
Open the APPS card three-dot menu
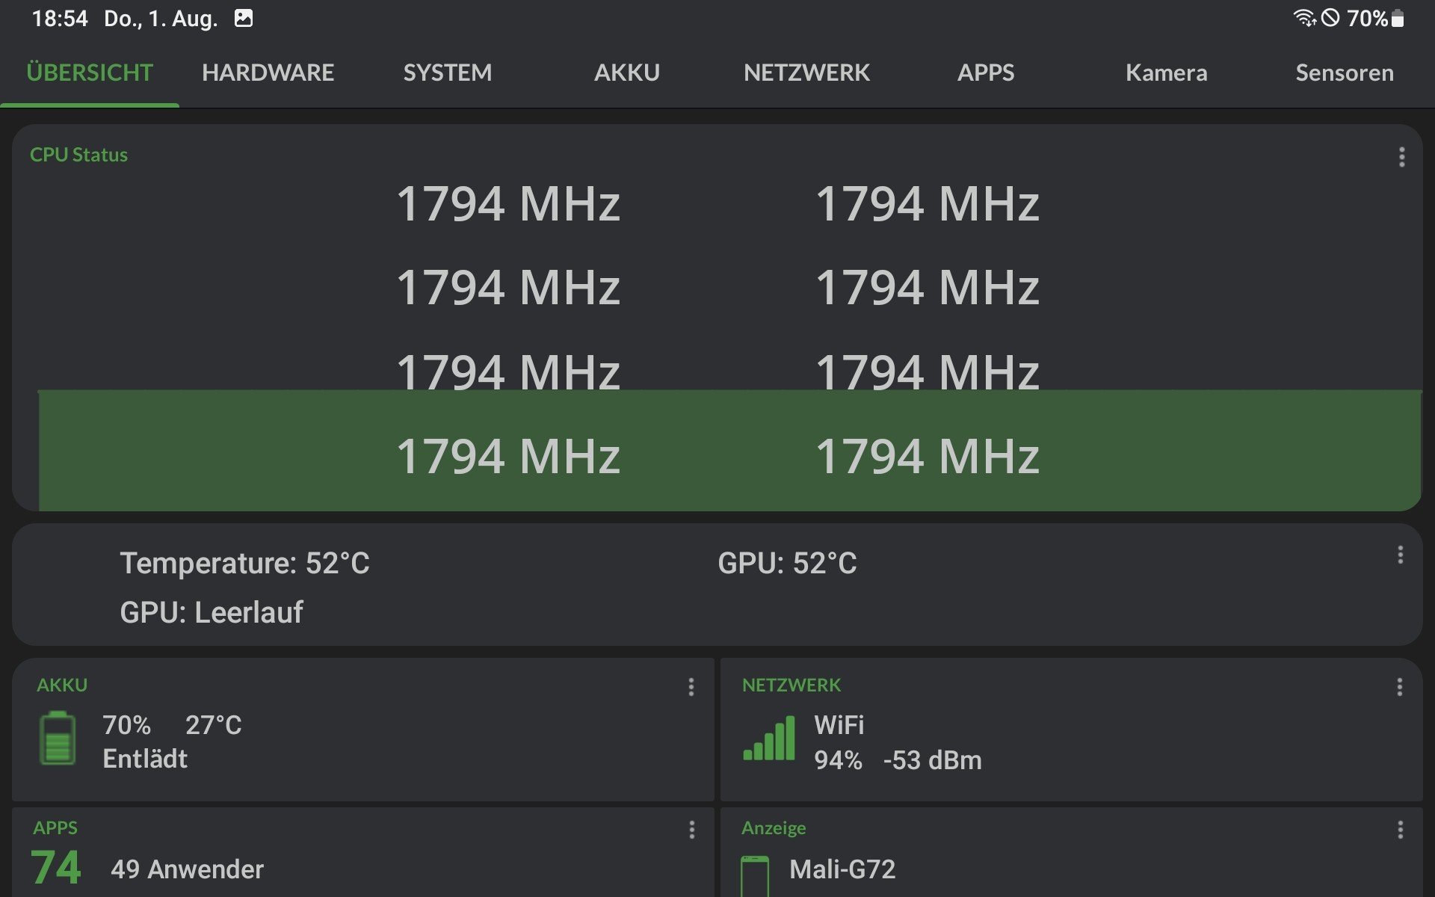click(x=691, y=830)
